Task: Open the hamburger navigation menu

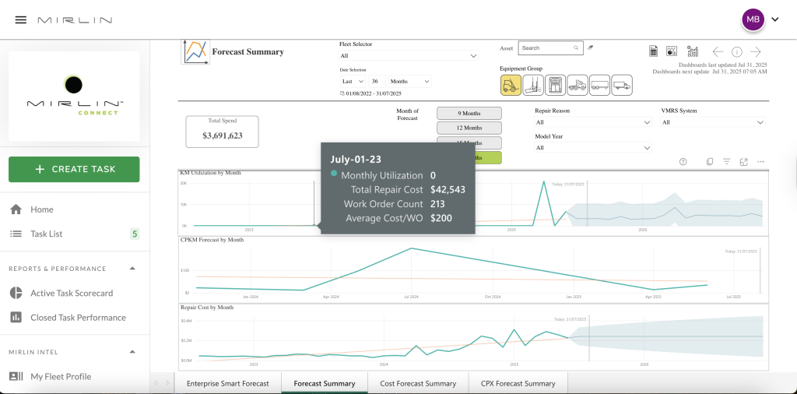Action: click(21, 19)
